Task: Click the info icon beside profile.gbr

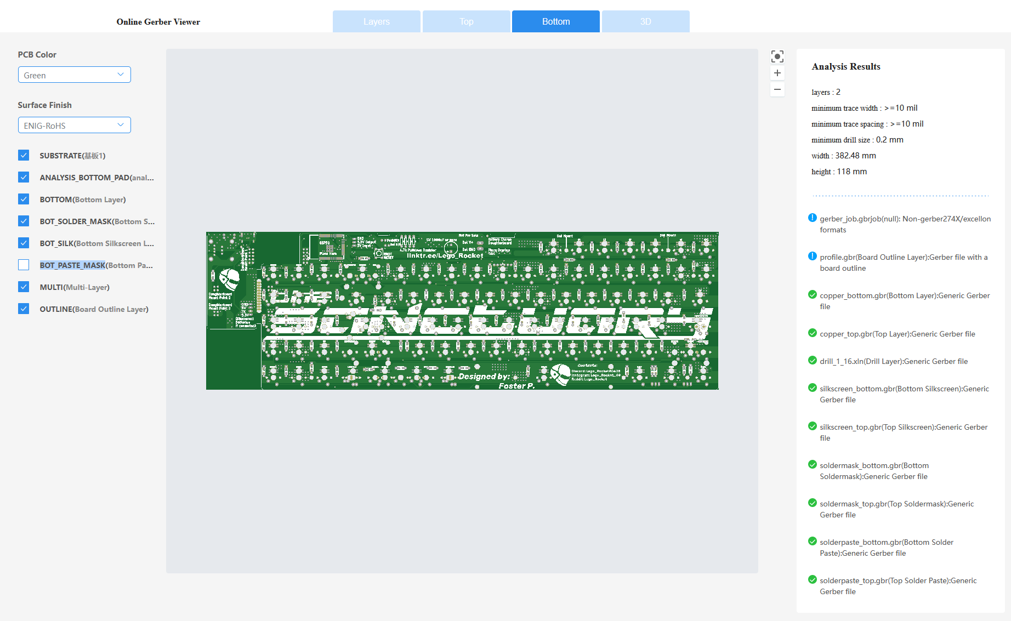Action: point(812,256)
